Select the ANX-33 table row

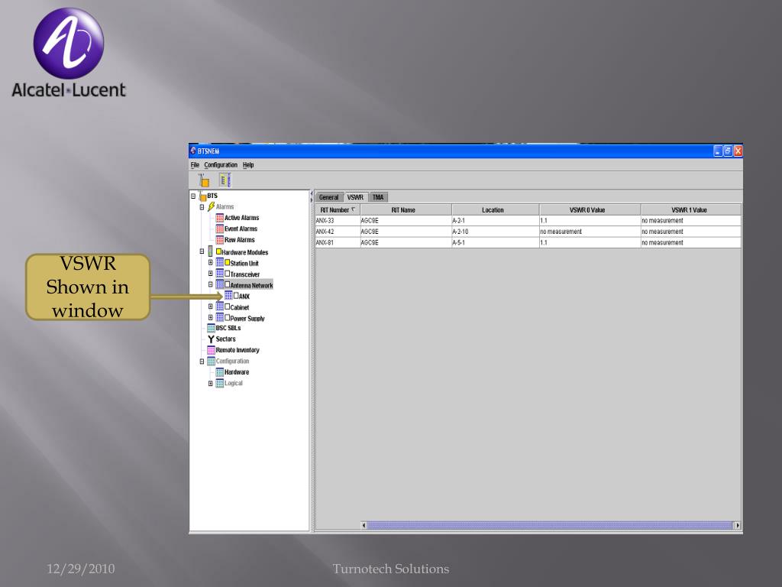528,221
